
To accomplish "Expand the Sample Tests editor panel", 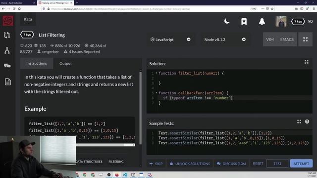I will 299,122.
